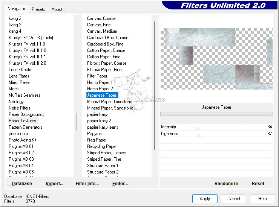Choose the Papyrus filter
Image resolution: width=279 pixels, height=207 pixels.
[x=94, y=134]
